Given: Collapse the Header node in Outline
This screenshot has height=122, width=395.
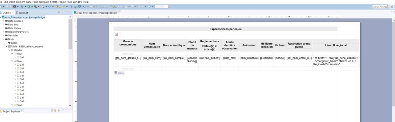Looking at the screenshot, I should pos(9,50).
